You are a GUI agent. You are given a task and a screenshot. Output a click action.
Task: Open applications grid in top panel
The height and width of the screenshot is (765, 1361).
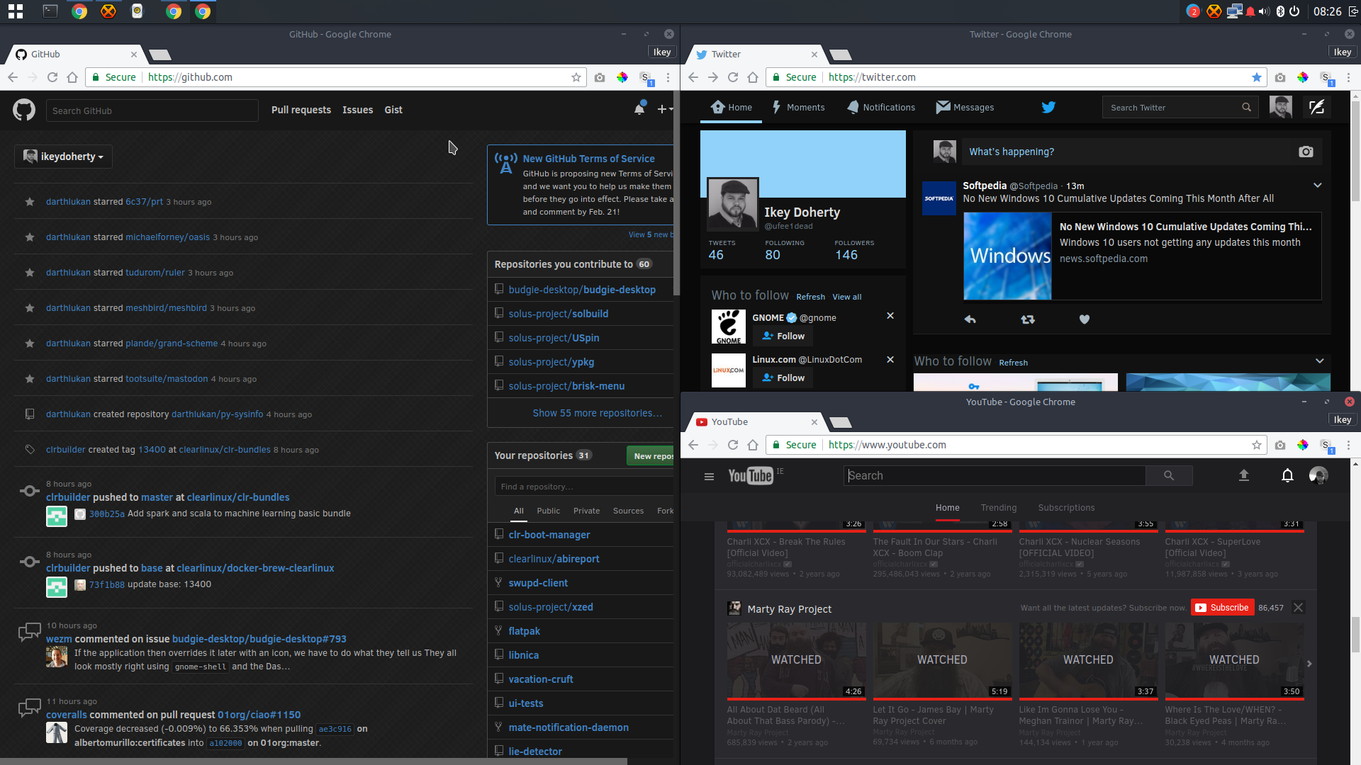16,11
